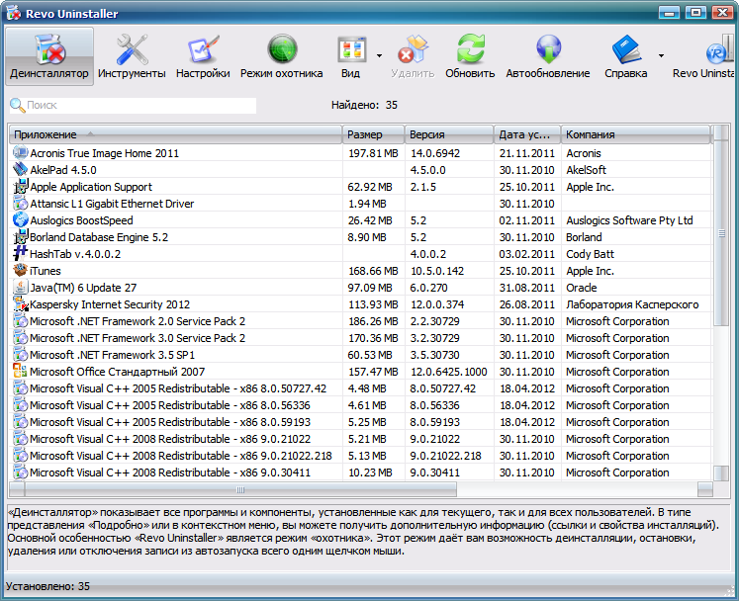Click the scroll right arrow button

(705, 490)
